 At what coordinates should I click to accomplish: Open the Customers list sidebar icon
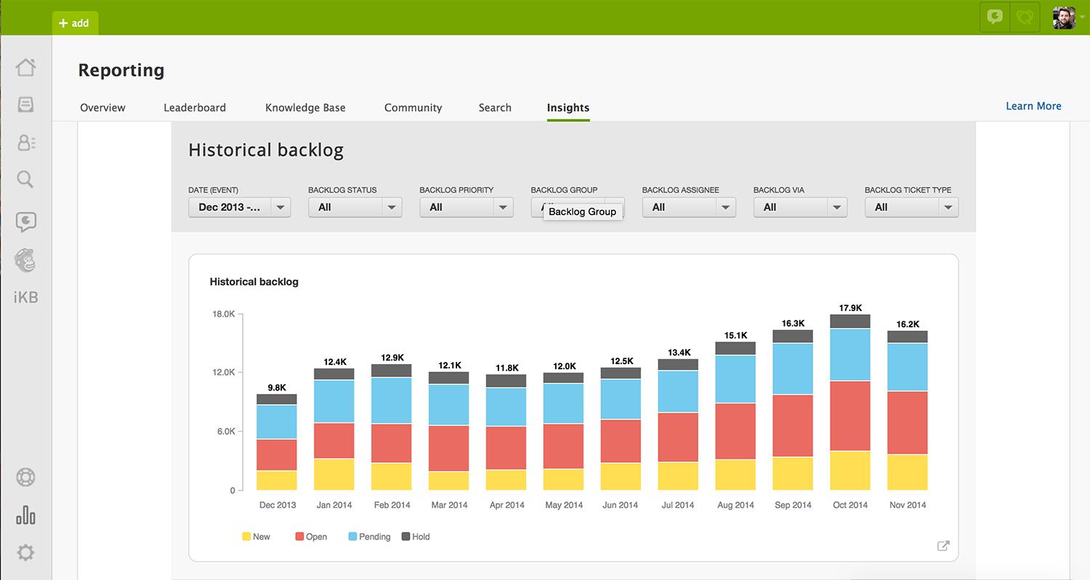click(x=26, y=142)
